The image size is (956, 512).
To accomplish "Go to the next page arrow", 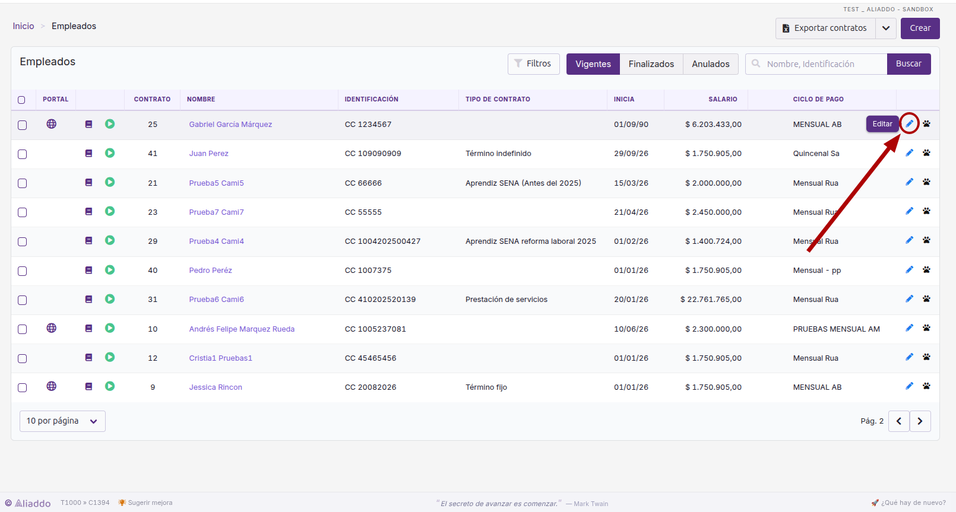I will click(920, 421).
